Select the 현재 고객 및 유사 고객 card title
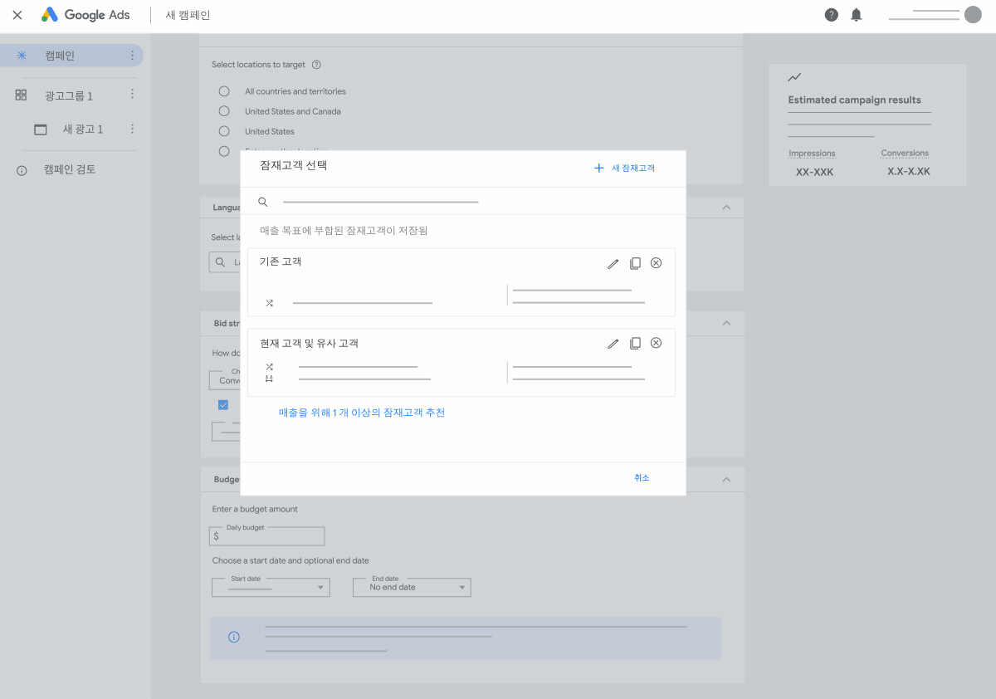Screen dimensions: 996x699 pyautogui.click(x=309, y=343)
